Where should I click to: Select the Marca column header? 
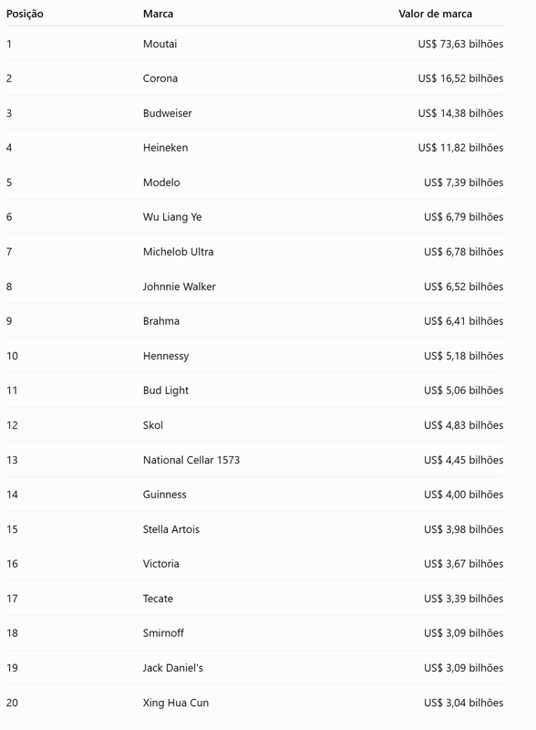point(159,14)
